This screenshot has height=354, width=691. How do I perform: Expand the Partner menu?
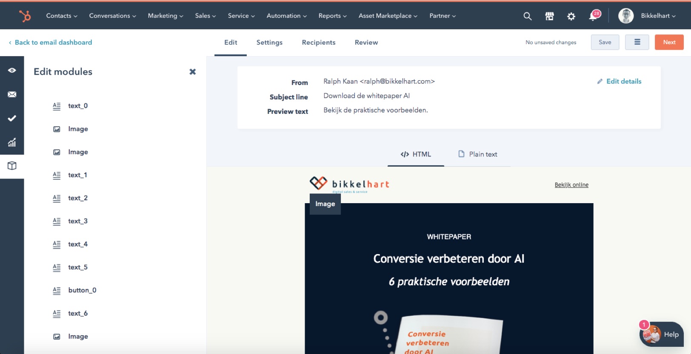coord(443,16)
